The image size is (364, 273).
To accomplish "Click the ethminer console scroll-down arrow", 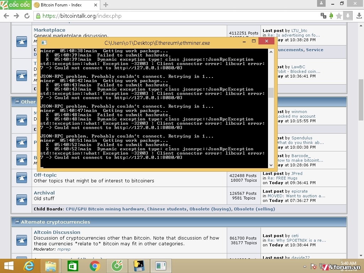I will coord(271,165).
